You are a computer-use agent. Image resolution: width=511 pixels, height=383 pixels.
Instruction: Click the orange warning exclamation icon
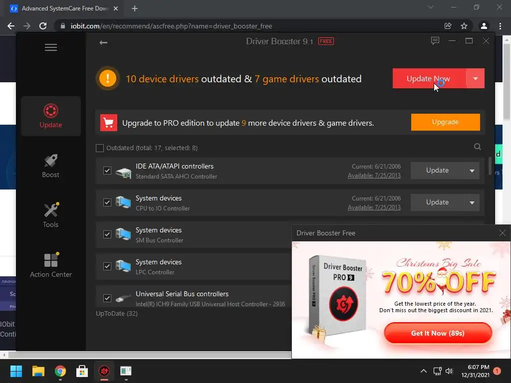point(108,78)
